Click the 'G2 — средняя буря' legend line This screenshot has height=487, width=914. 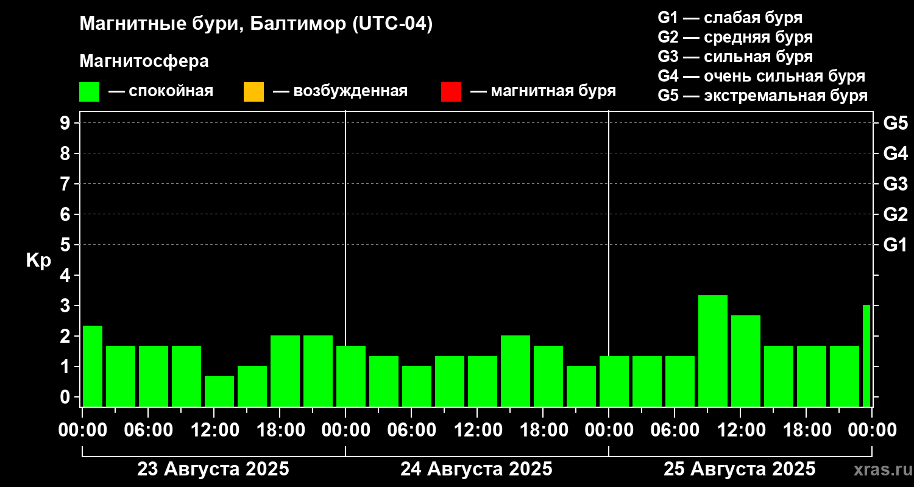(x=735, y=37)
